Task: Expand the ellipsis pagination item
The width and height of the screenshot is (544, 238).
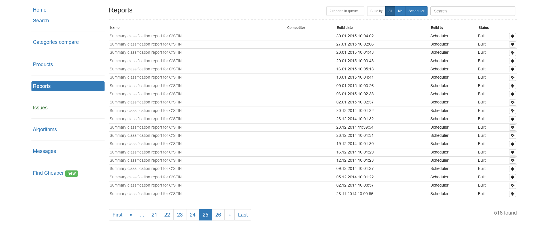Action: click(142, 215)
